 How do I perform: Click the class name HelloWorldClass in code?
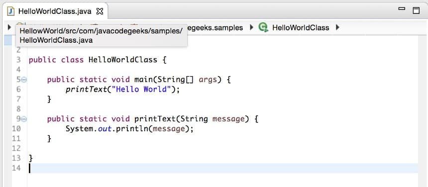tap(123, 60)
